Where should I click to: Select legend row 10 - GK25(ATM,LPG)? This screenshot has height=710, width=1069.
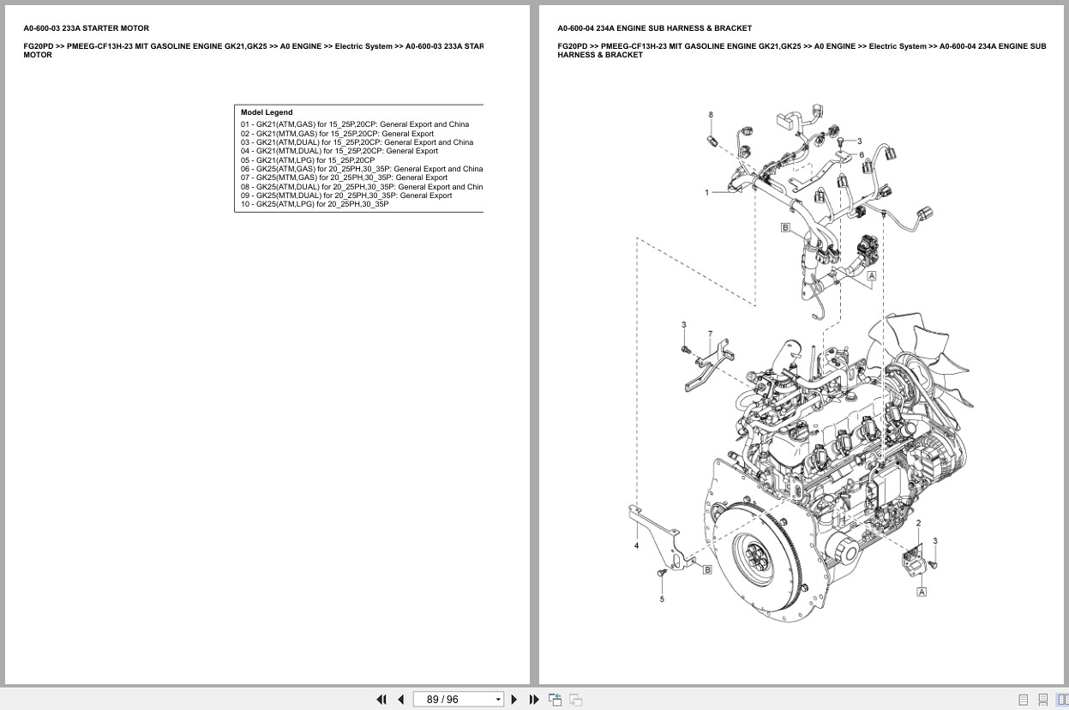tap(315, 204)
